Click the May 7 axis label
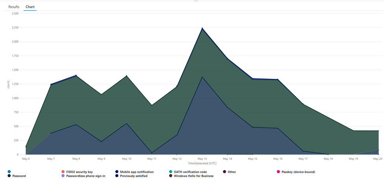The width and height of the screenshot is (384, 180). [x=51, y=158]
